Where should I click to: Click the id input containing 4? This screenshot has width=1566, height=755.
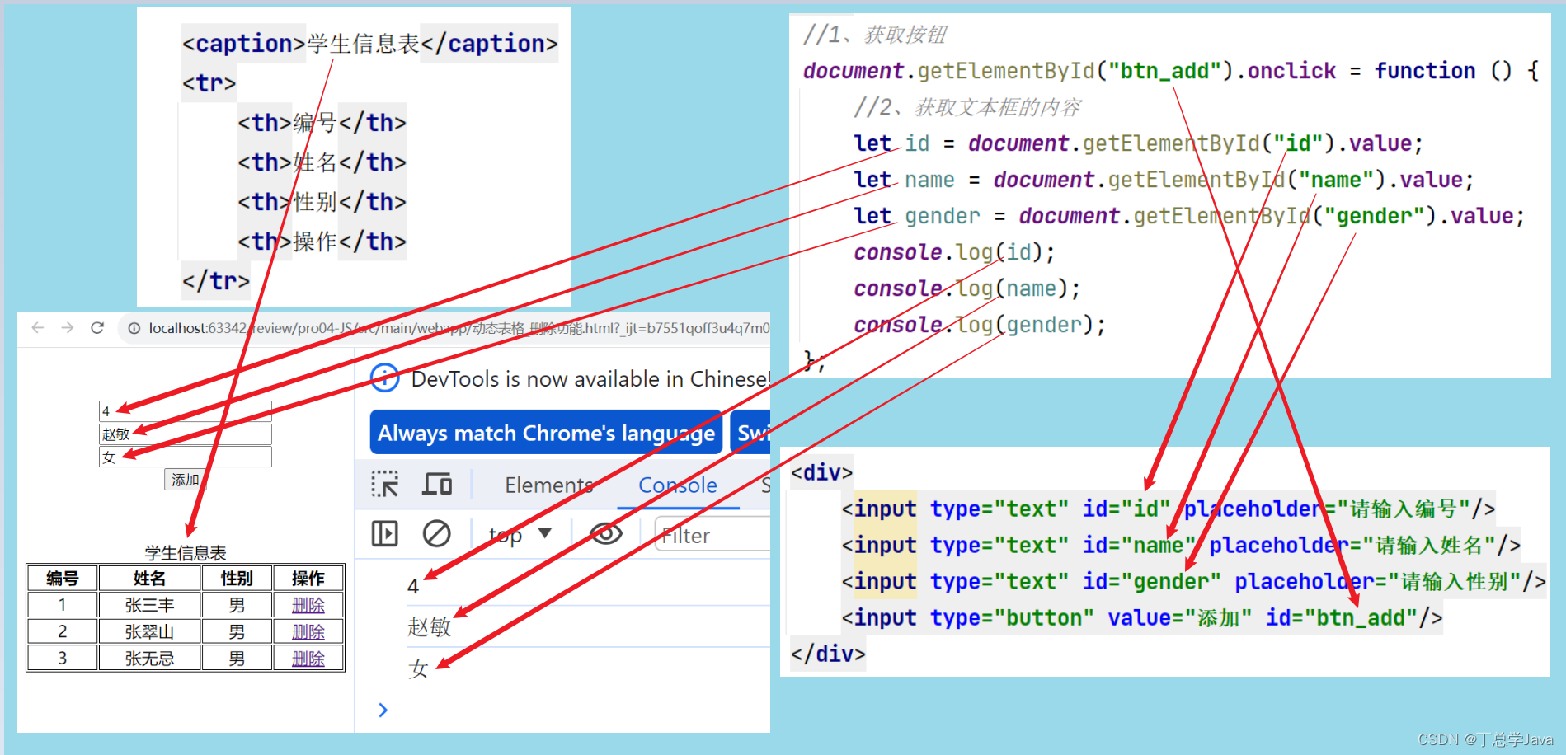tap(186, 411)
